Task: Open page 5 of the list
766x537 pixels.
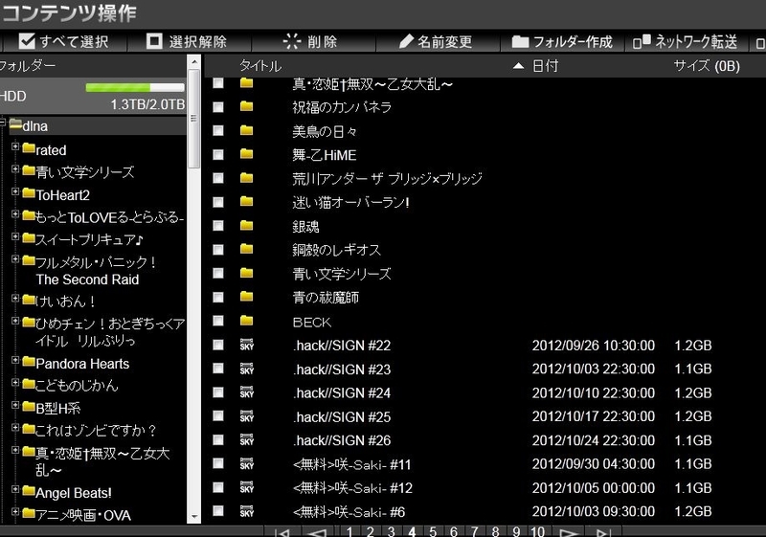Action: [x=433, y=531]
